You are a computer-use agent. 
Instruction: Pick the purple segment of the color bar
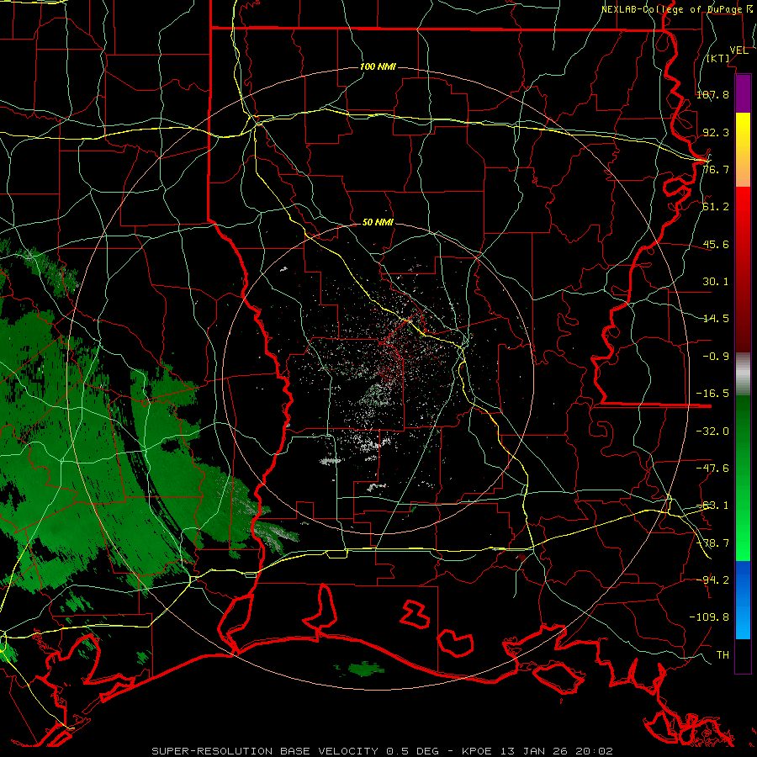(743, 94)
